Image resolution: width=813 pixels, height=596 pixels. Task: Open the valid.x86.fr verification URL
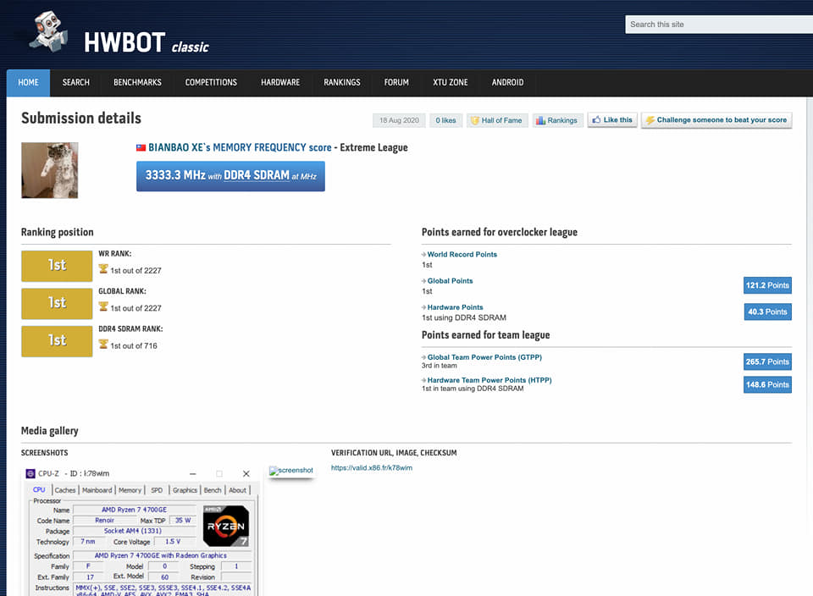372,467
